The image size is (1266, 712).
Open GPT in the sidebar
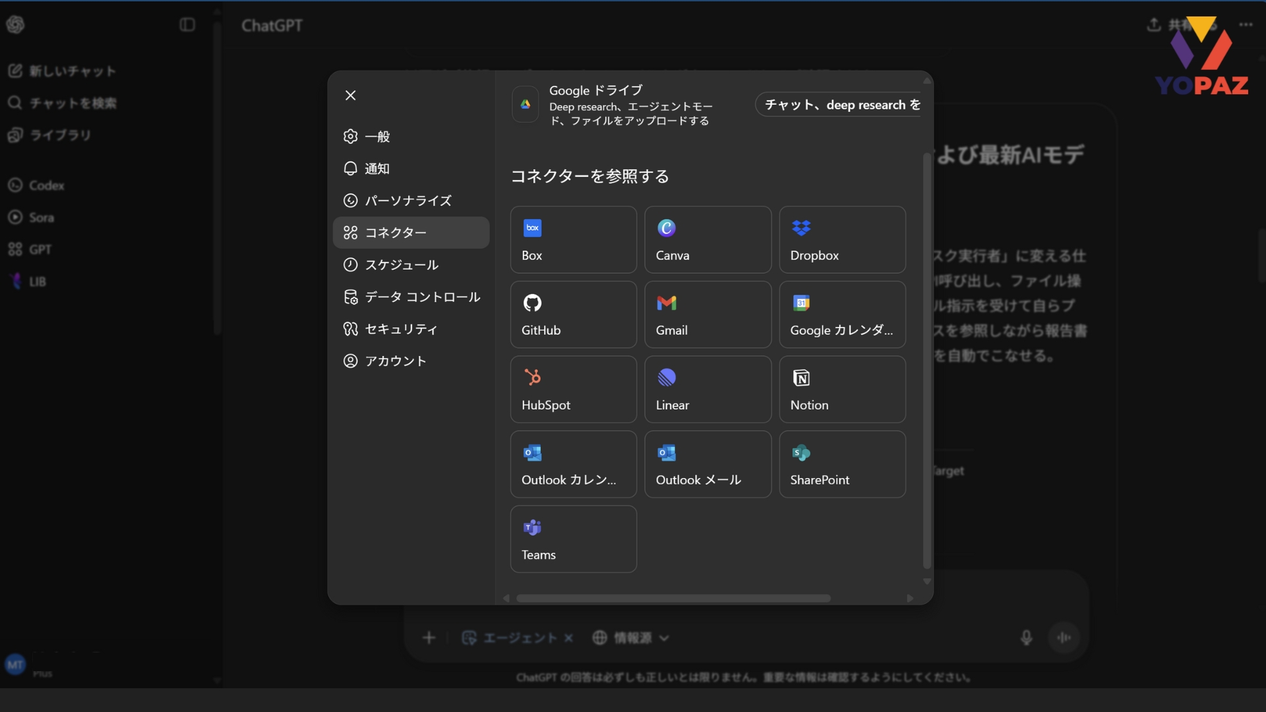click(x=30, y=250)
